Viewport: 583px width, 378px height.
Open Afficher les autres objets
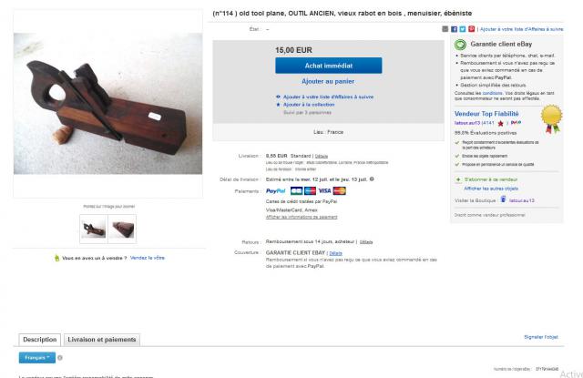coord(491,189)
